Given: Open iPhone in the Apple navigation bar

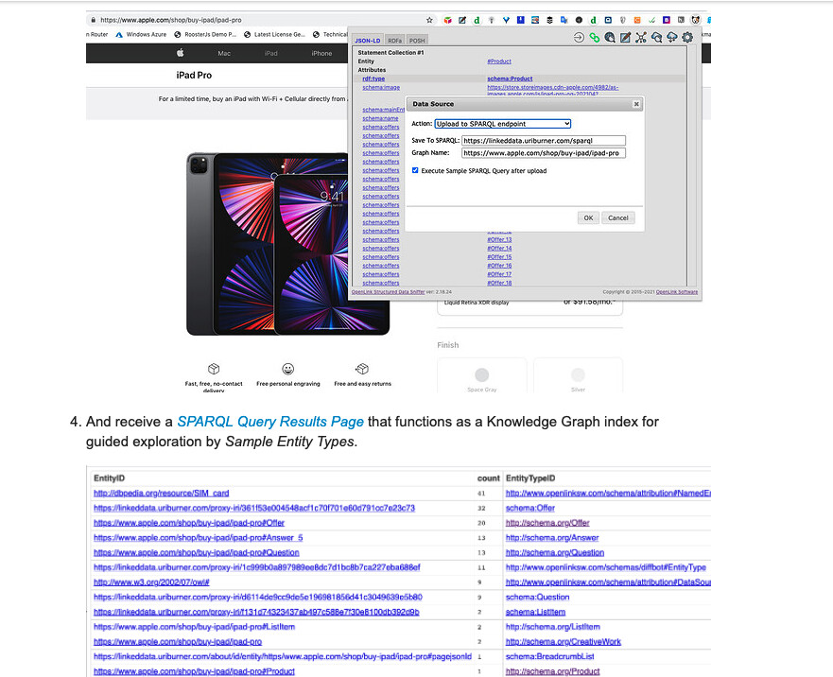Looking at the screenshot, I should 321,53.
